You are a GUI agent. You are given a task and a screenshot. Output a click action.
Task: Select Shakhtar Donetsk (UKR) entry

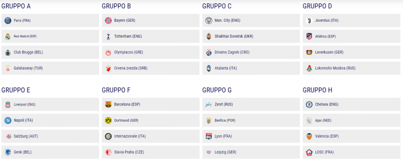(x=251, y=37)
